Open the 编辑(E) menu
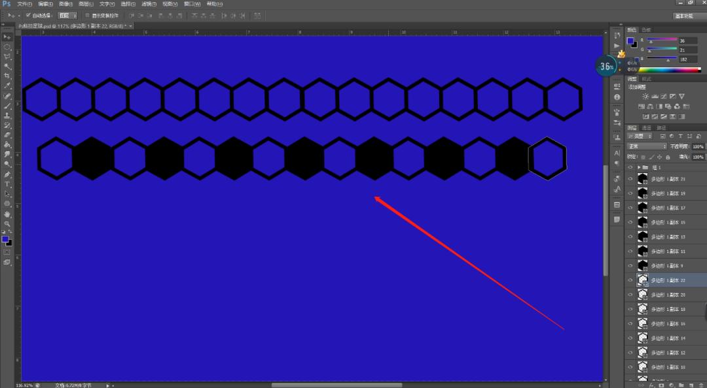Image resolution: width=707 pixels, height=388 pixels. (45, 4)
